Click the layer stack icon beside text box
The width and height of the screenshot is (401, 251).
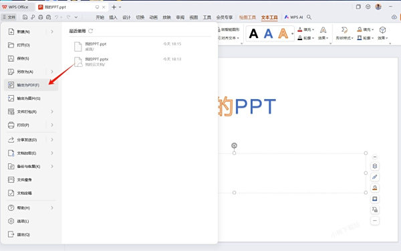pos(375,166)
